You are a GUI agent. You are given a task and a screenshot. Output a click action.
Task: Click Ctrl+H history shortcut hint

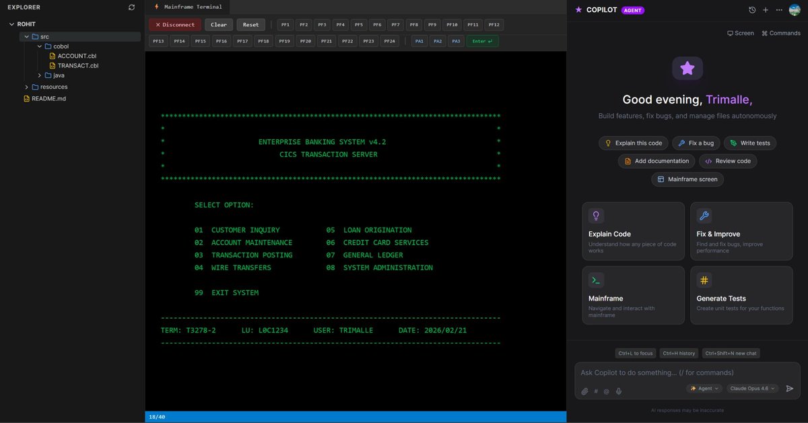[679, 353]
